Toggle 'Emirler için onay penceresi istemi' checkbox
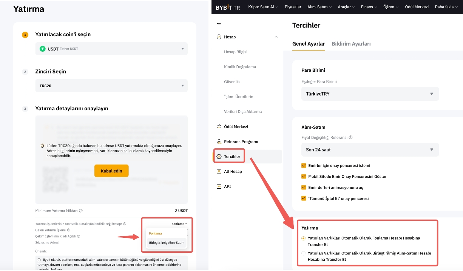Screen dimensions: 463x271 point(304,165)
